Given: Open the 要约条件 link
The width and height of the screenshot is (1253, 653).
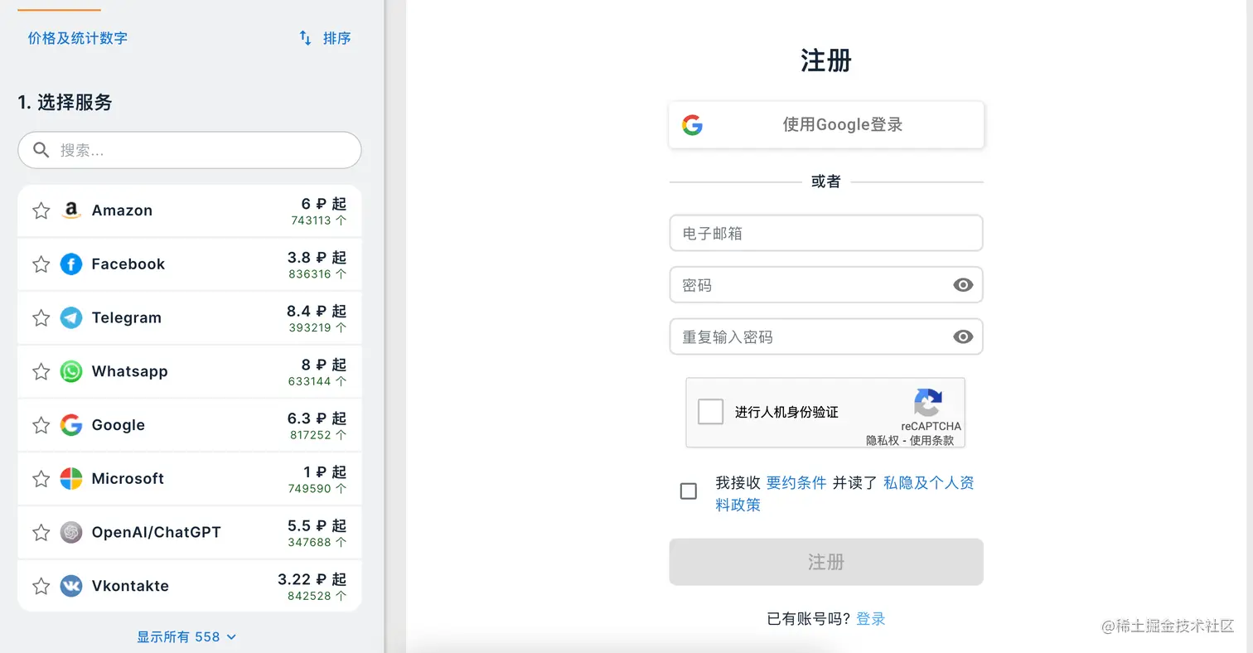Looking at the screenshot, I should (796, 483).
